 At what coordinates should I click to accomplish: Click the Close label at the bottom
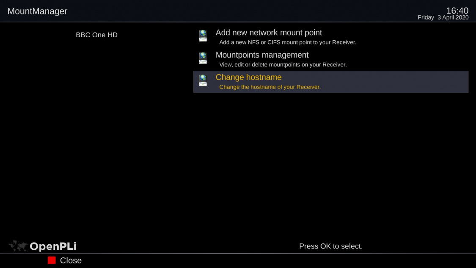coord(71,261)
